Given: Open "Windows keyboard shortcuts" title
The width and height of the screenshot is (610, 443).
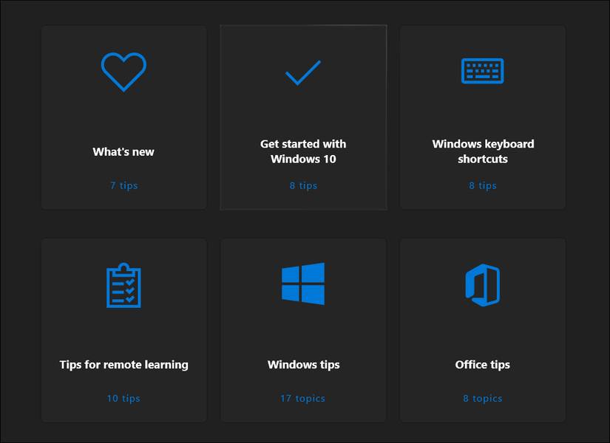Looking at the screenshot, I should click(x=483, y=151).
